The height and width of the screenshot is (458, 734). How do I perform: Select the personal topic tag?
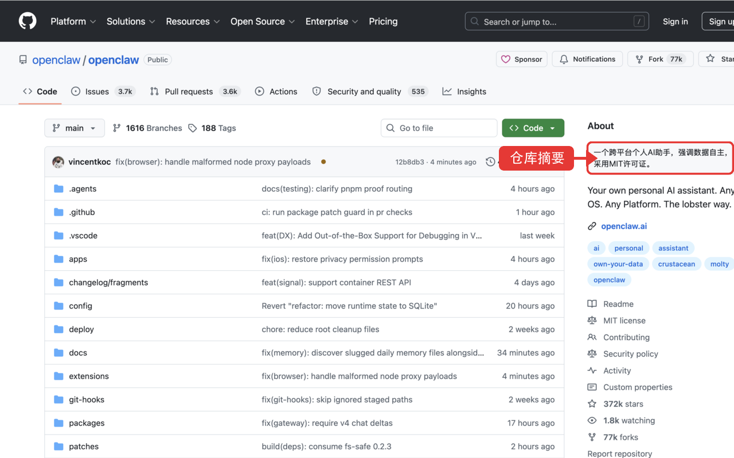(629, 248)
